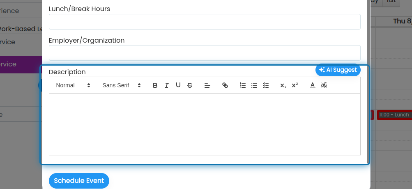
Task: Toggle bold formatting in Description toolbar
Action: coord(155,85)
